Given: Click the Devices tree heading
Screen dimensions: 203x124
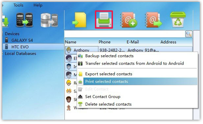Looking at the screenshot, I should 12,34.
